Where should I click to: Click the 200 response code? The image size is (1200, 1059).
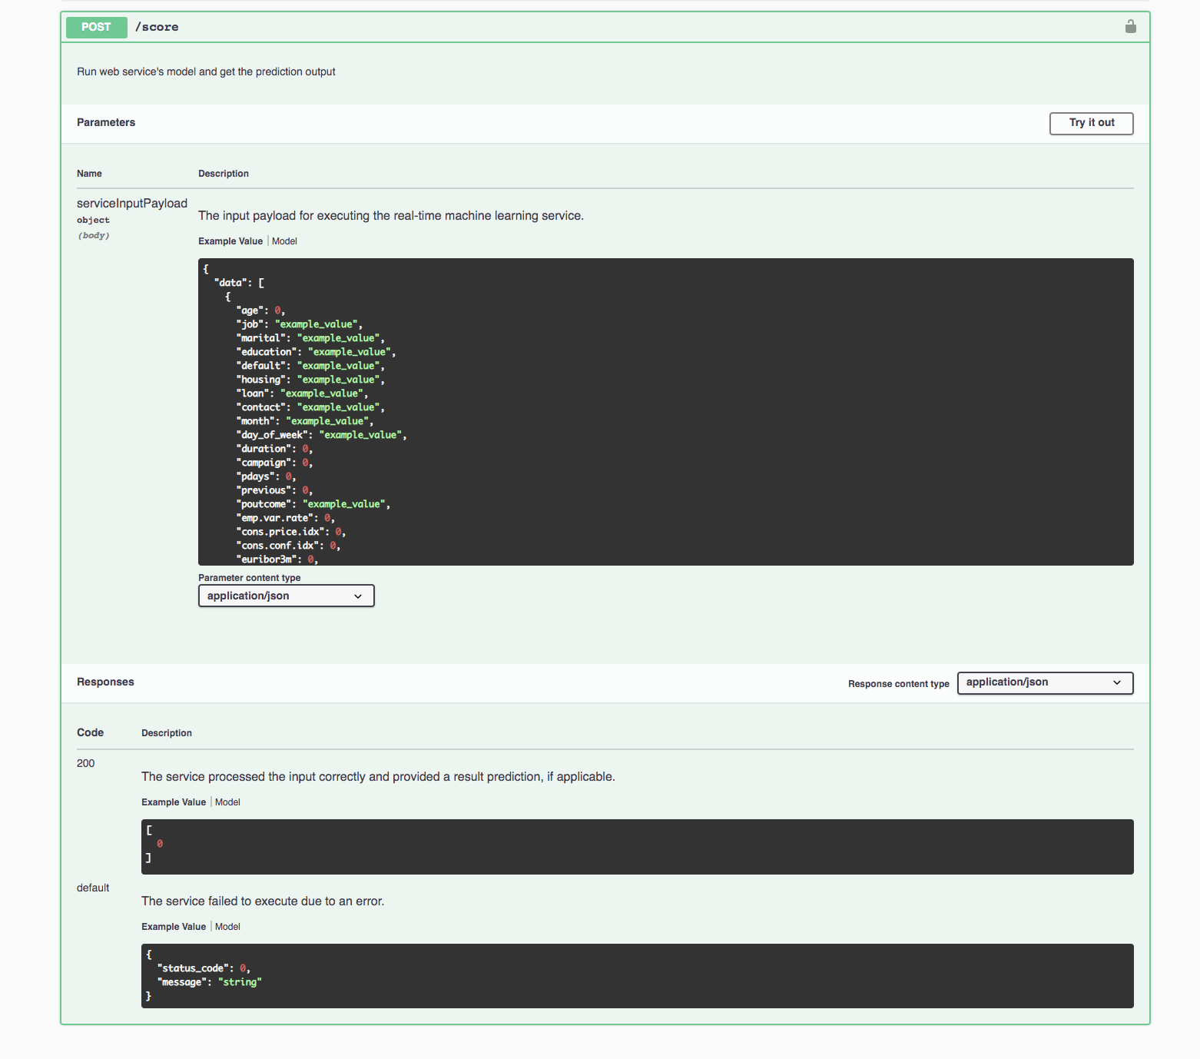pos(85,763)
